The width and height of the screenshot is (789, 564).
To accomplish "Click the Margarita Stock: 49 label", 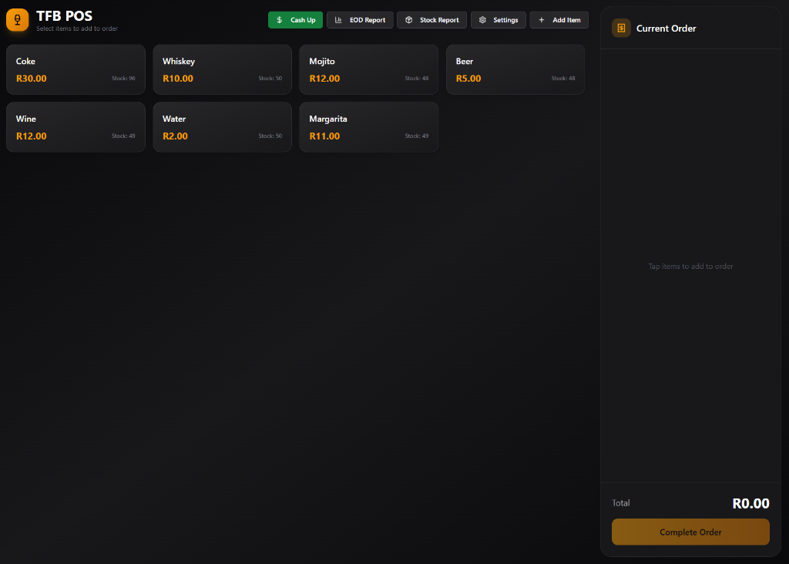I will click(417, 136).
